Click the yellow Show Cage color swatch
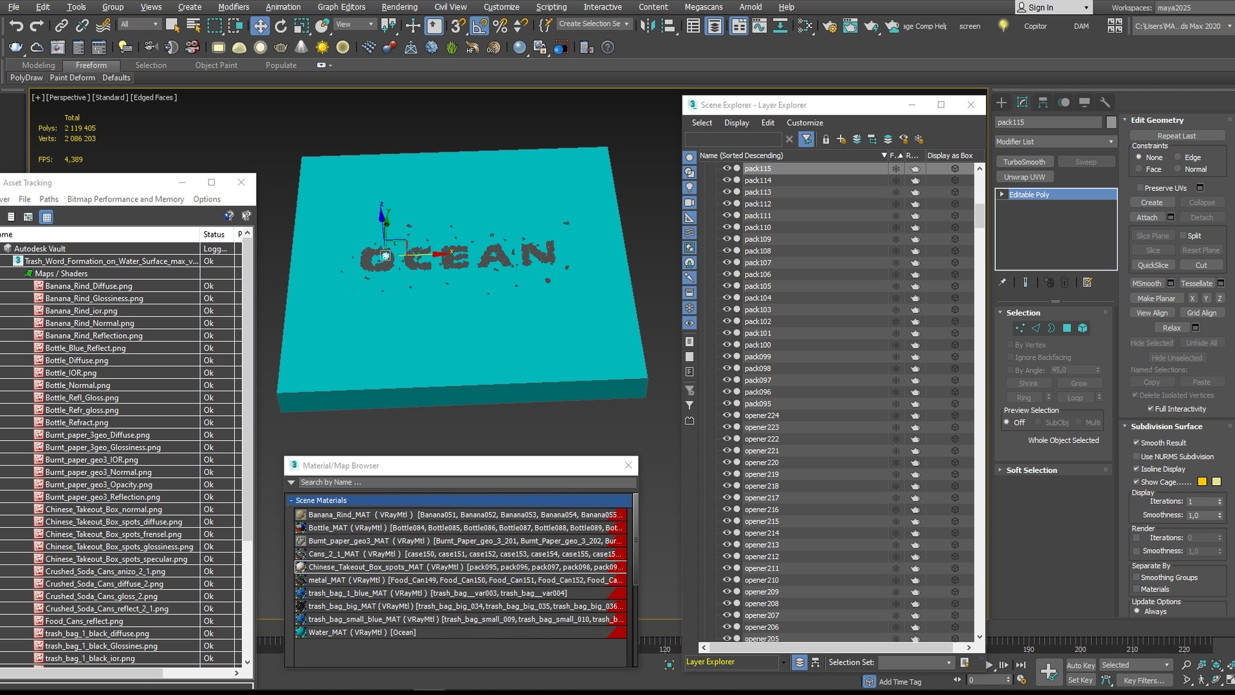This screenshot has width=1235, height=695. (1216, 482)
